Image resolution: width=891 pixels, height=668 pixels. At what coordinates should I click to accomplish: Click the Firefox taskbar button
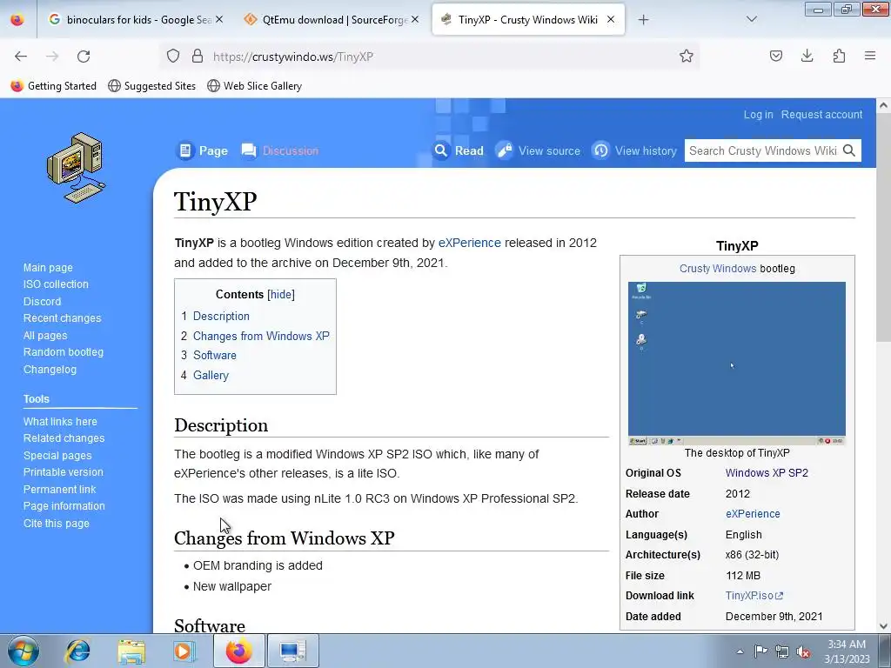click(x=238, y=651)
